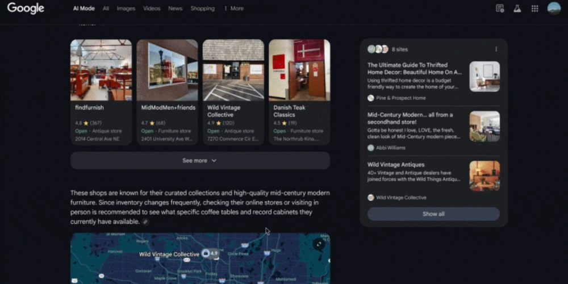The image size is (568, 284).
Task: Click the Wild Vintage Collective source favicon
Action: point(370,198)
